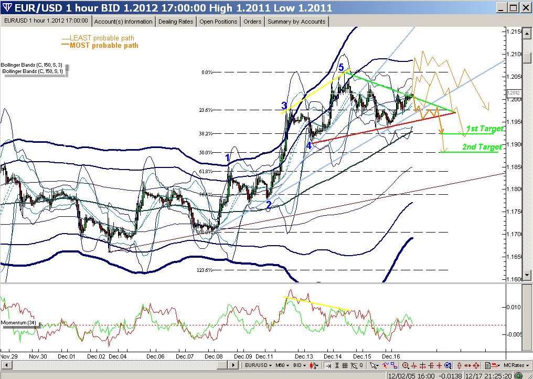
Task: Click the globe refresh icon on toolbar
Action: click(x=448, y=365)
